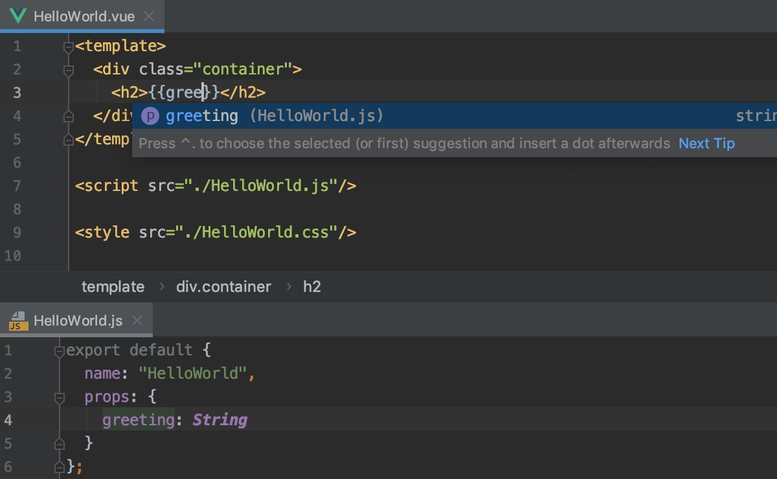Click the Next Tip link
This screenshot has width=777, height=479.
point(706,143)
